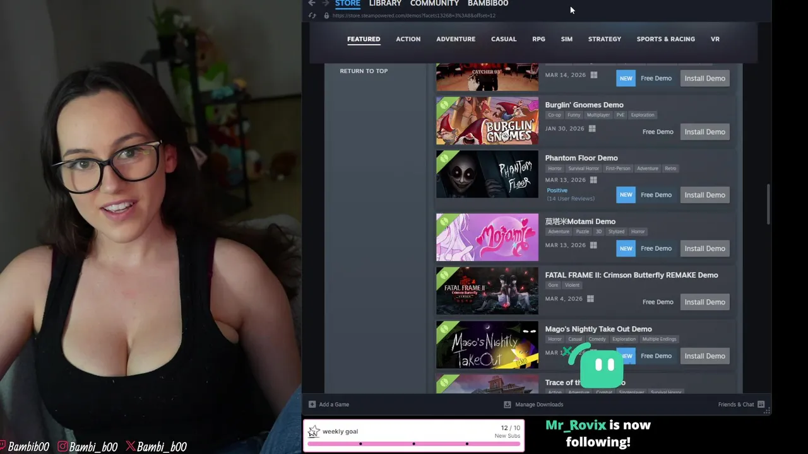Click the Motami game thumbnail
This screenshot has height=454, width=808.
(x=487, y=237)
